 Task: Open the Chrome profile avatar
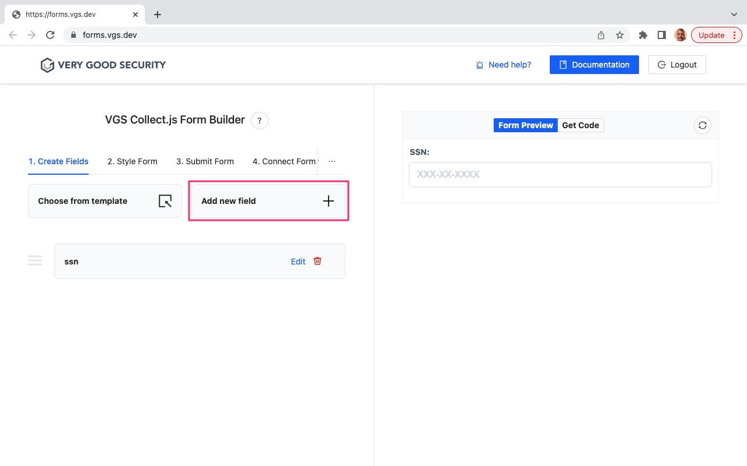[x=680, y=35]
